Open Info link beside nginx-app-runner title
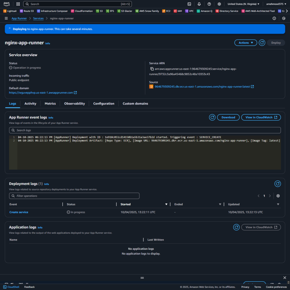The width and height of the screenshot is (290, 290). point(48,43)
